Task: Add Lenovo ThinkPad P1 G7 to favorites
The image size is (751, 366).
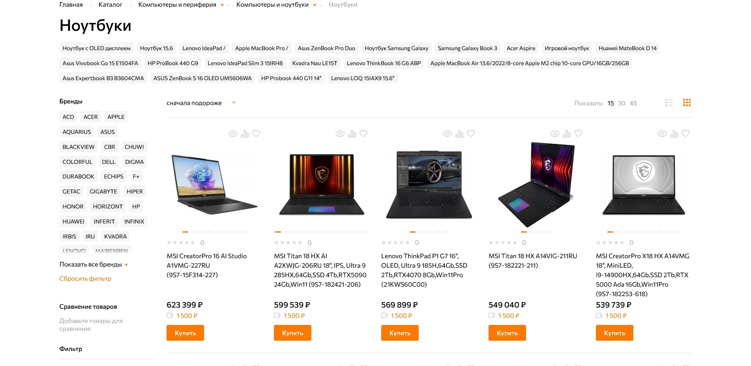Action: (x=471, y=133)
